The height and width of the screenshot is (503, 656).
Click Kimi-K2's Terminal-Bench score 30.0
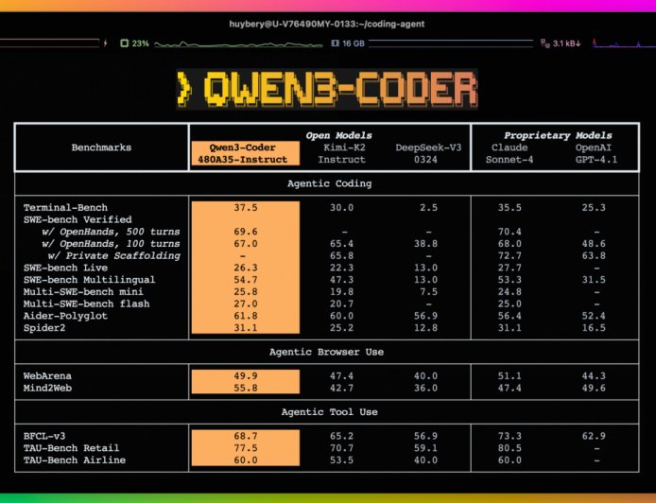(342, 208)
